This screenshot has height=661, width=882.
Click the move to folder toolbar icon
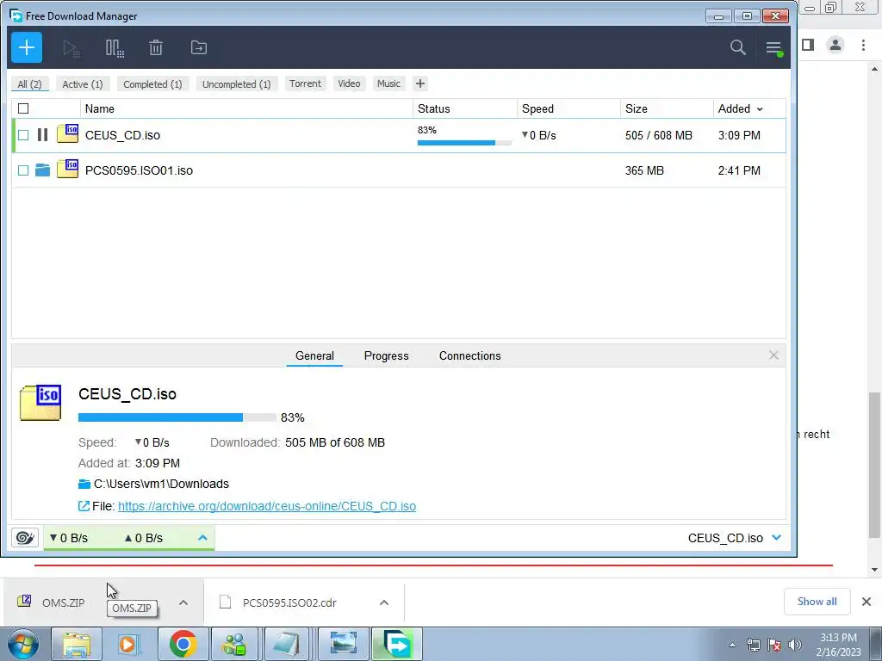199,48
